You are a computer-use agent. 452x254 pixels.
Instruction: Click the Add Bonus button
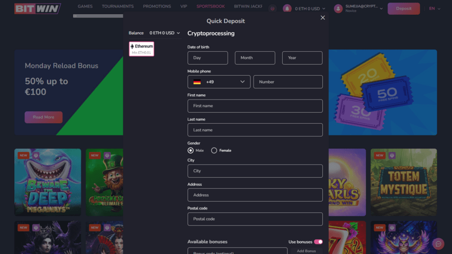[x=306, y=251]
